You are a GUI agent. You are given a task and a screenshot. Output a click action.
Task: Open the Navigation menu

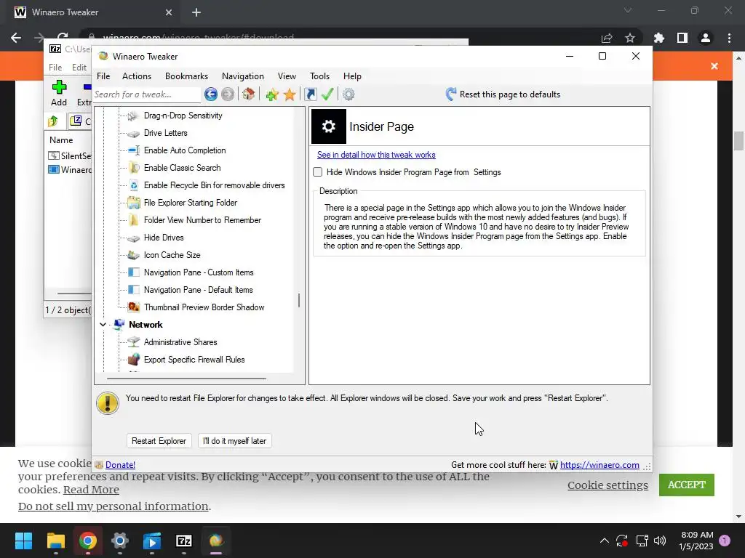(243, 76)
